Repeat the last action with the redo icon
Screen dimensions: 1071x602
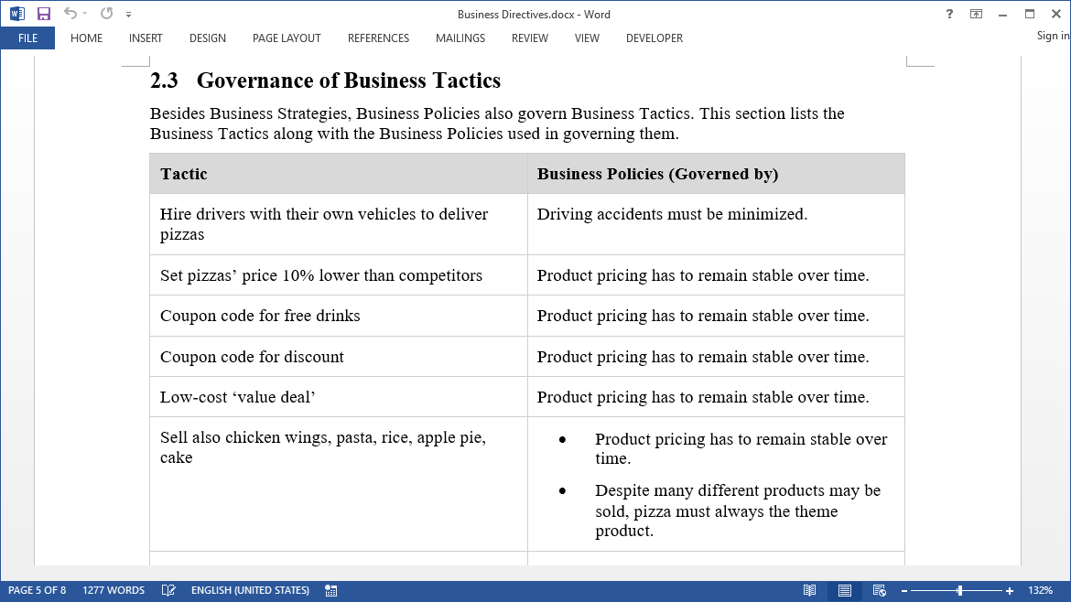coord(106,13)
